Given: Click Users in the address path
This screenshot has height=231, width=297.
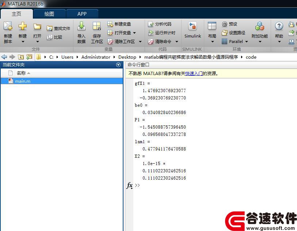Looking at the screenshot, I should [67, 57].
